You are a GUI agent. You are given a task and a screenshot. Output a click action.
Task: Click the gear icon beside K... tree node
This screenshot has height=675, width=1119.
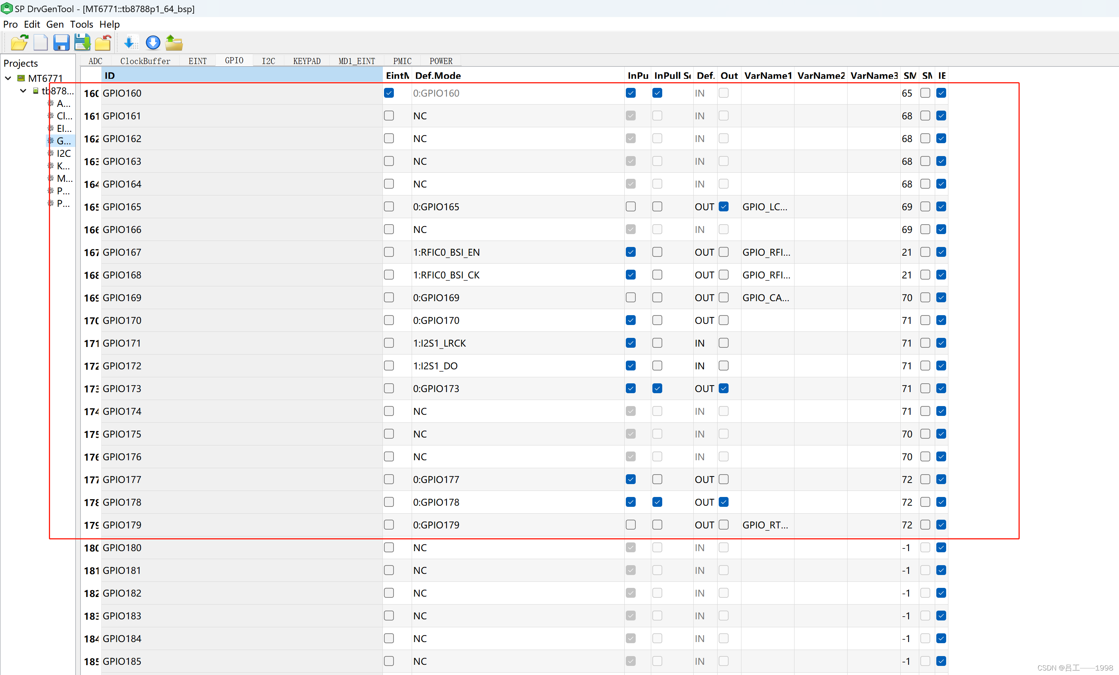point(51,166)
